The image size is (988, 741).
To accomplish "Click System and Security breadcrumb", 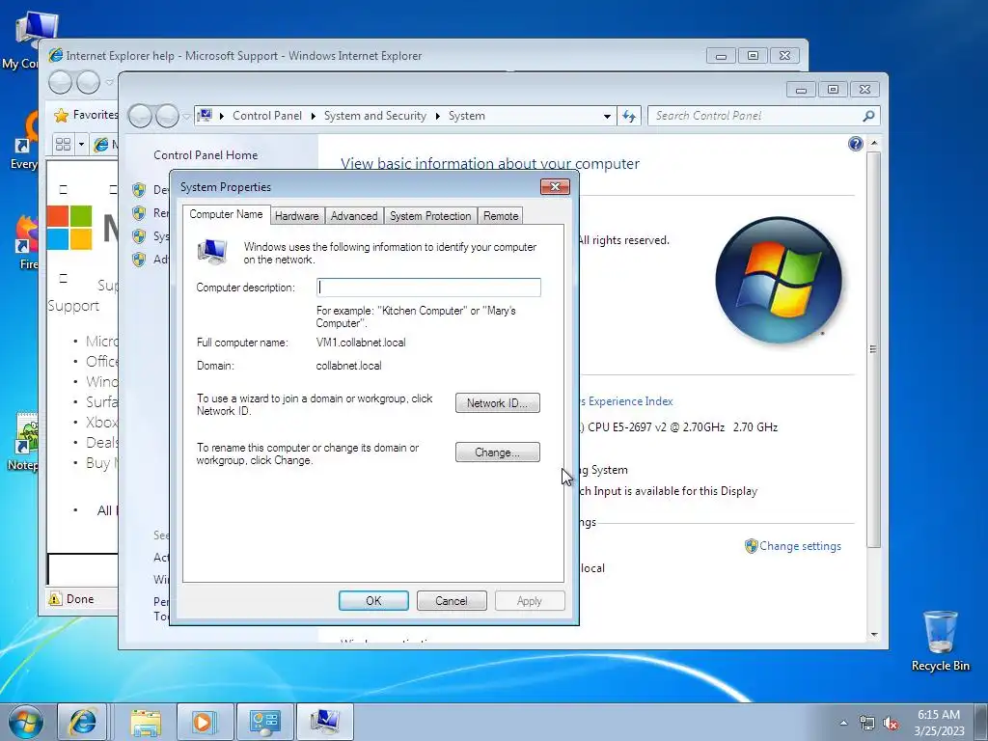I will (x=375, y=116).
